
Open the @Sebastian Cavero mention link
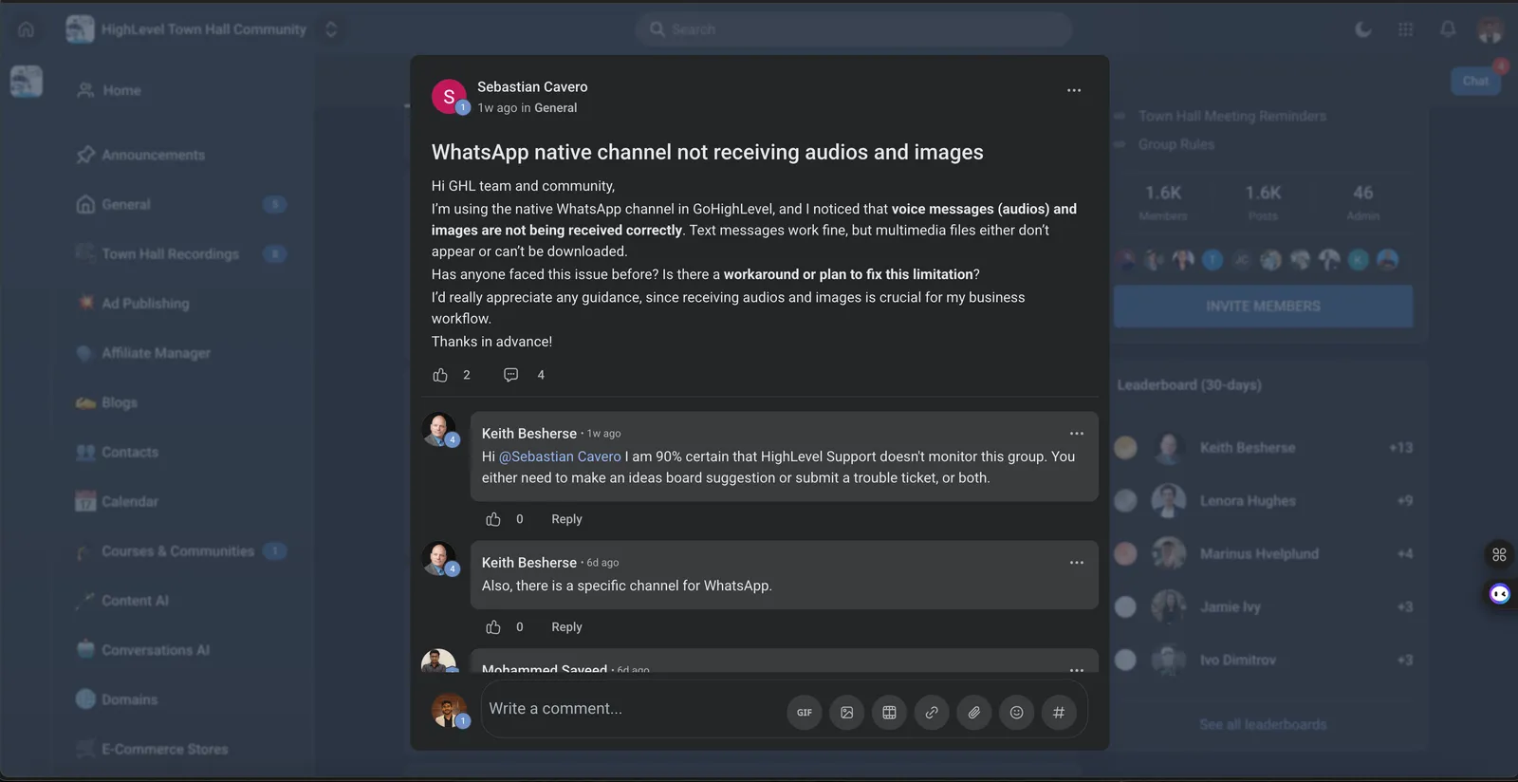point(560,456)
